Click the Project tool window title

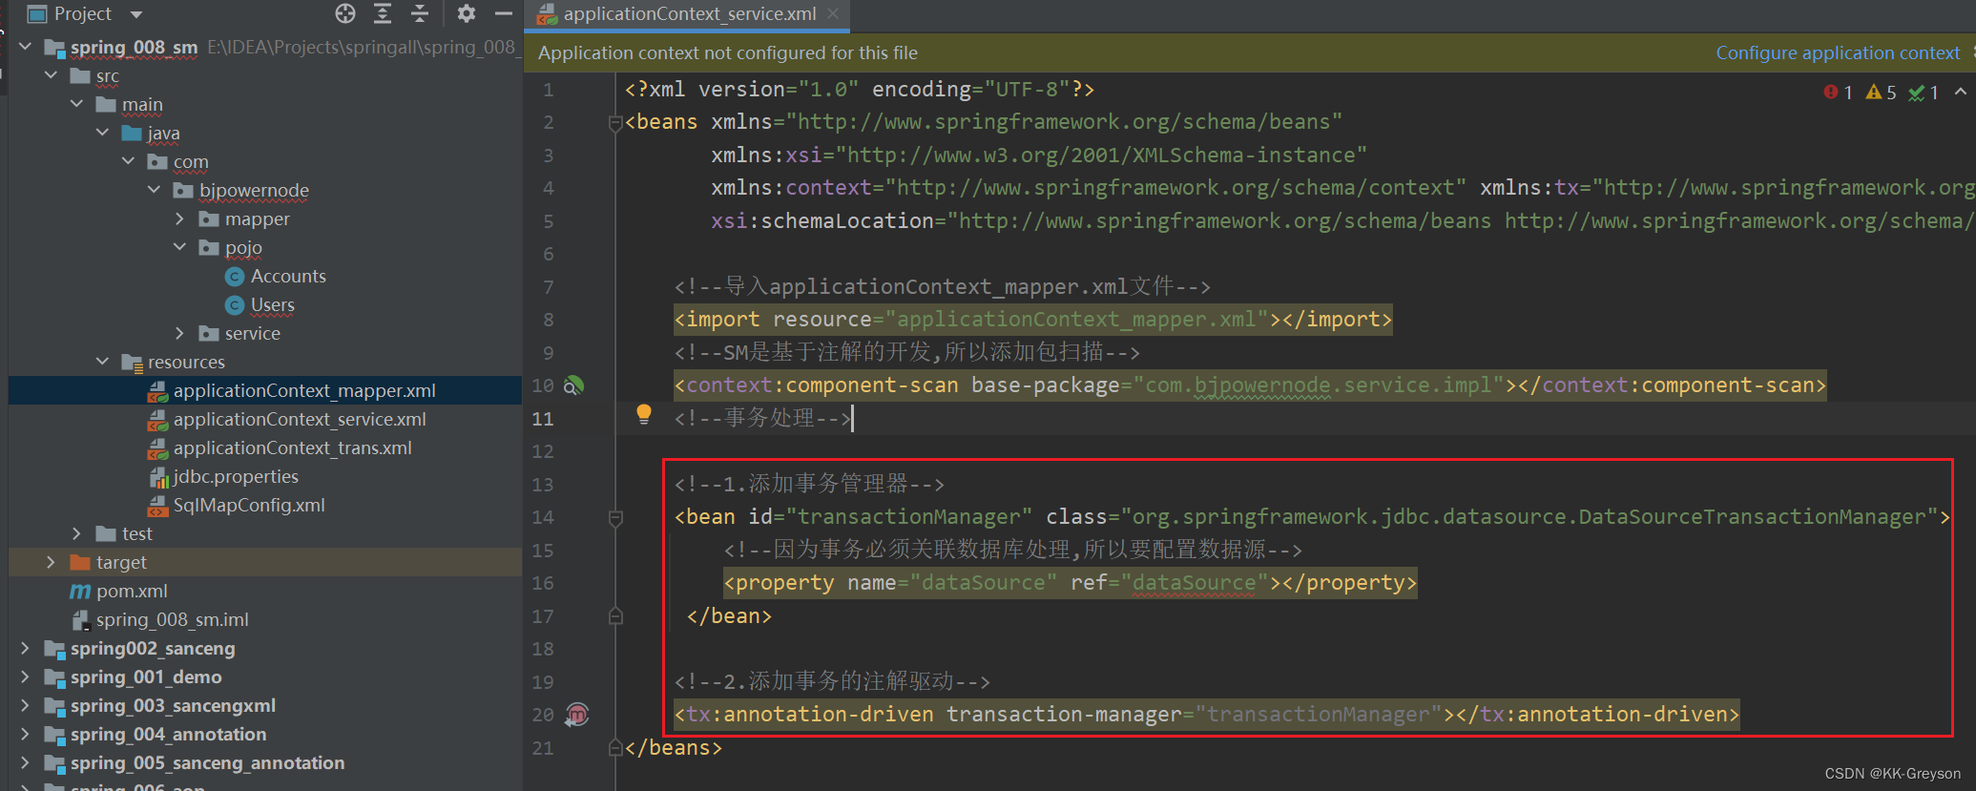(x=82, y=13)
